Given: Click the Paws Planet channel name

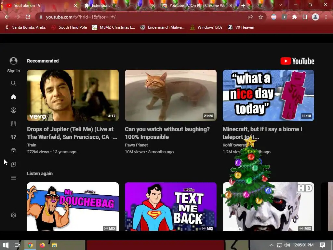Looking at the screenshot, I should click(136, 145).
